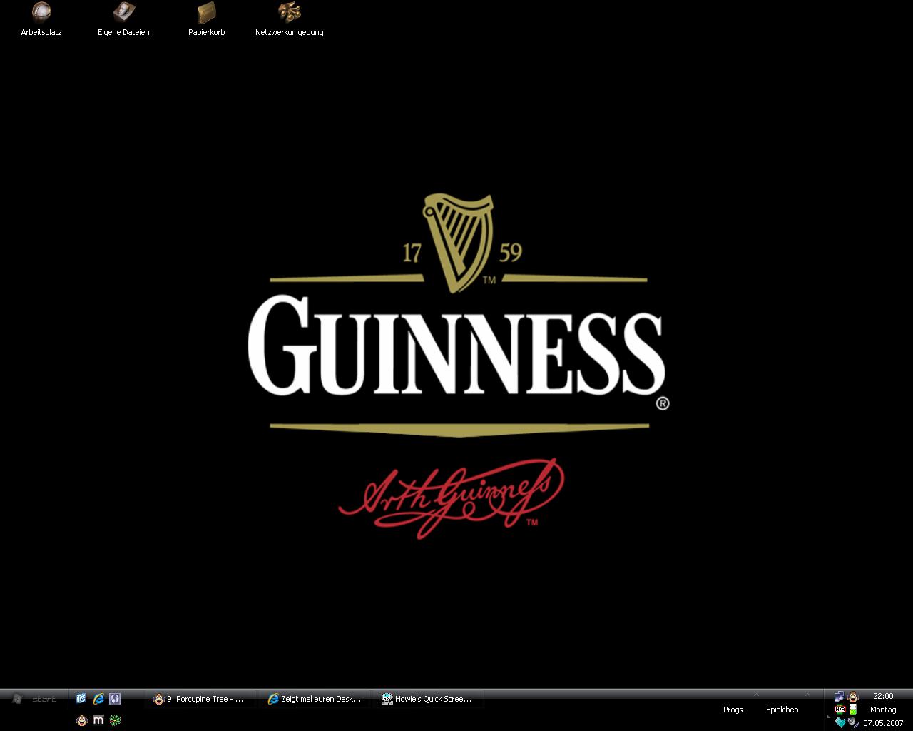The image size is (913, 731).
Task: Switch to the Porcupine Tree taskbar window
Action: (x=200, y=699)
